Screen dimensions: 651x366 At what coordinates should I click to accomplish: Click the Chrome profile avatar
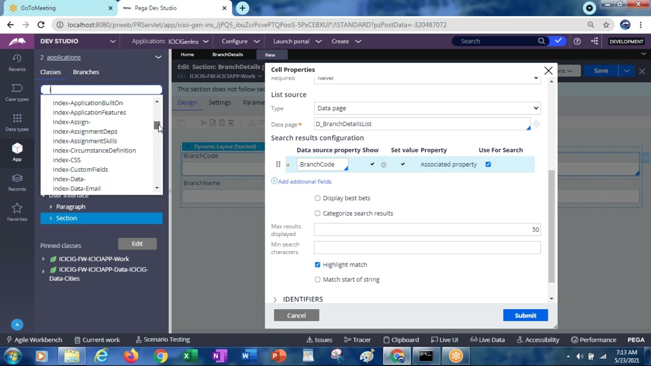[x=626, y=24]
